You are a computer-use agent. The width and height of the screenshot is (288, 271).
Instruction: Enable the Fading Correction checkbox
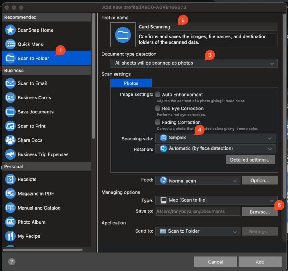click(158, 122)
